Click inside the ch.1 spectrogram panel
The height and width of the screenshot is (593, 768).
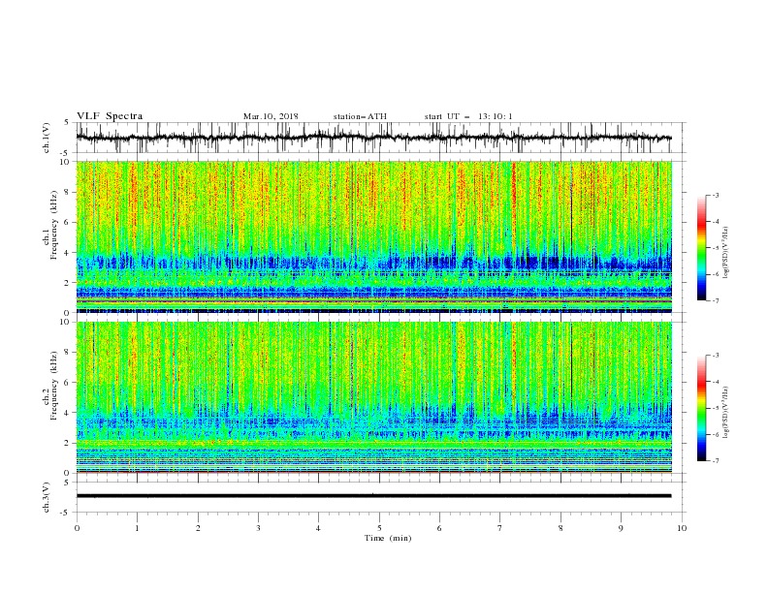click(x=373, y=236)
